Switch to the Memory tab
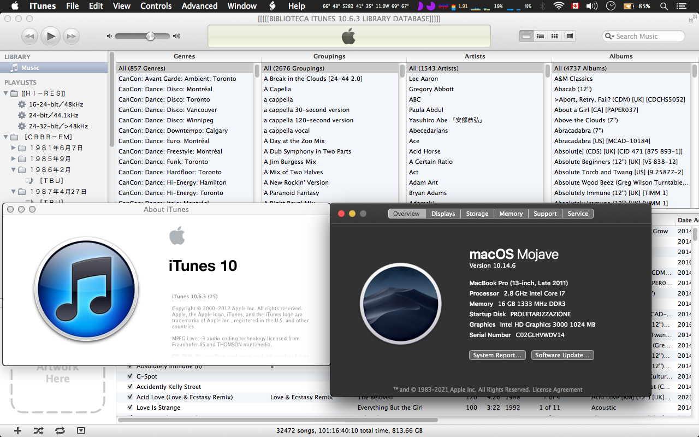 click(x=511, y=214)
